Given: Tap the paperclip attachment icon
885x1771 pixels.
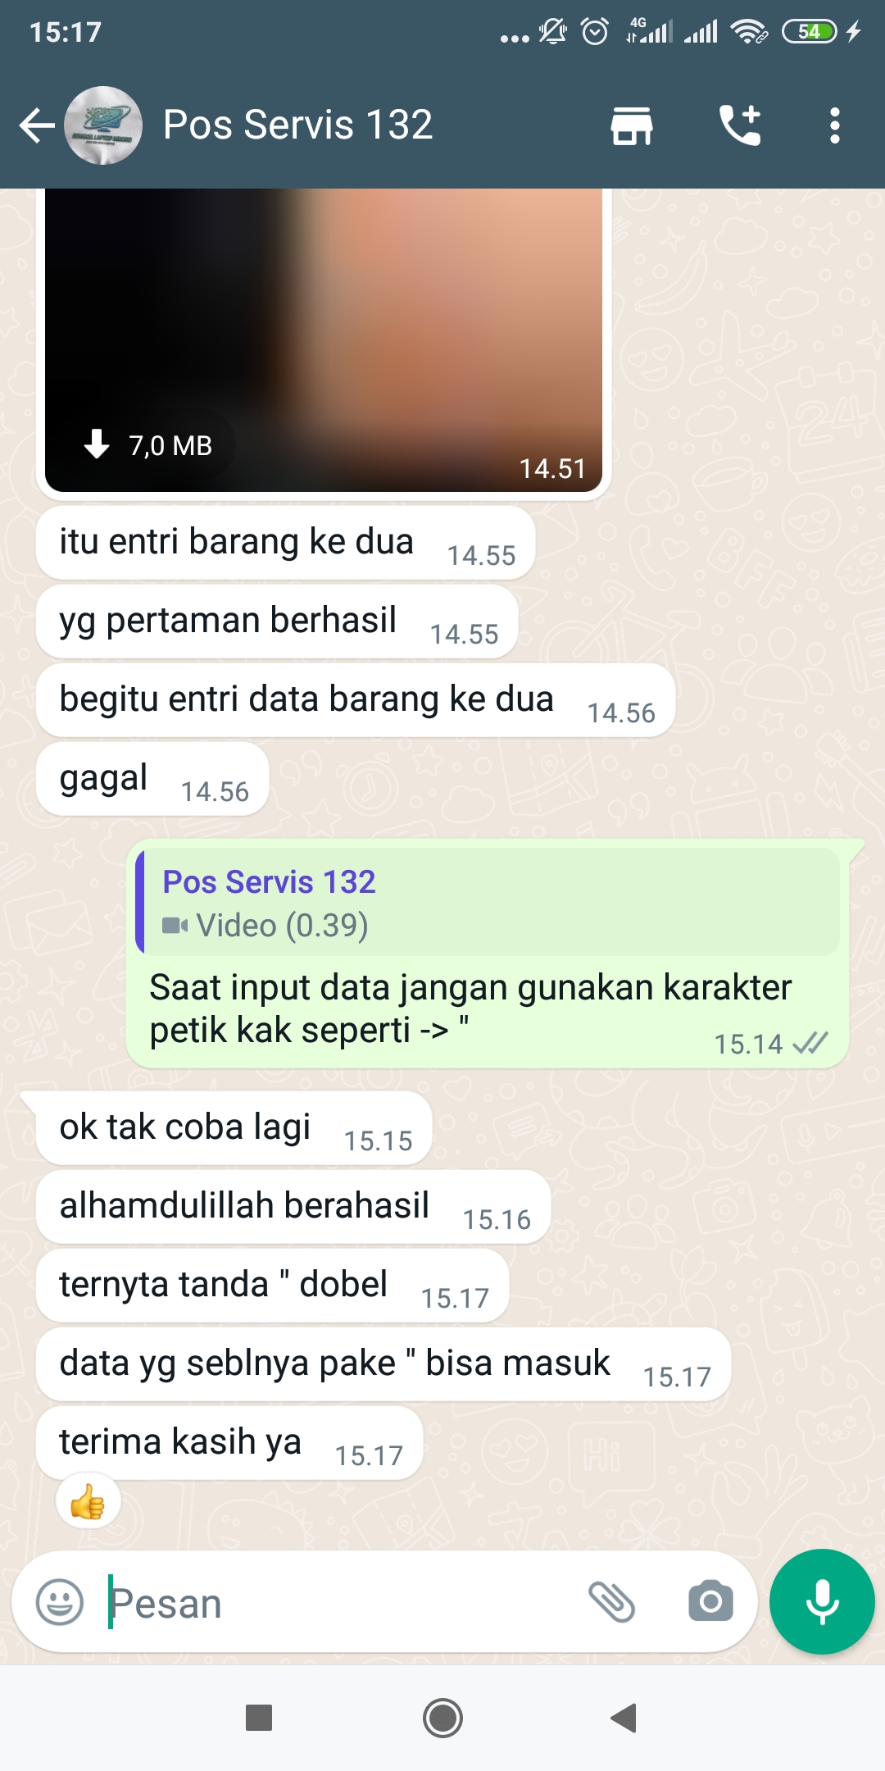Looking at the screenshot, I should 612,1601.
